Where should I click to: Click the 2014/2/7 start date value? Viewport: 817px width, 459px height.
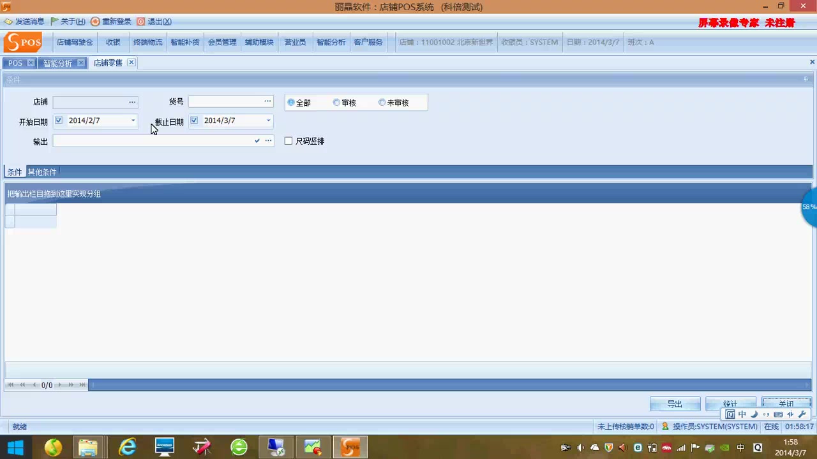point(84,120)
